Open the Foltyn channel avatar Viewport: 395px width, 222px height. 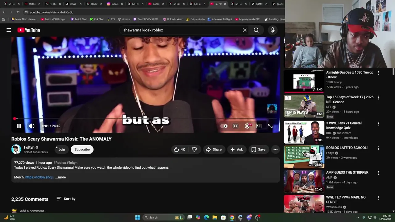[16, 149]
